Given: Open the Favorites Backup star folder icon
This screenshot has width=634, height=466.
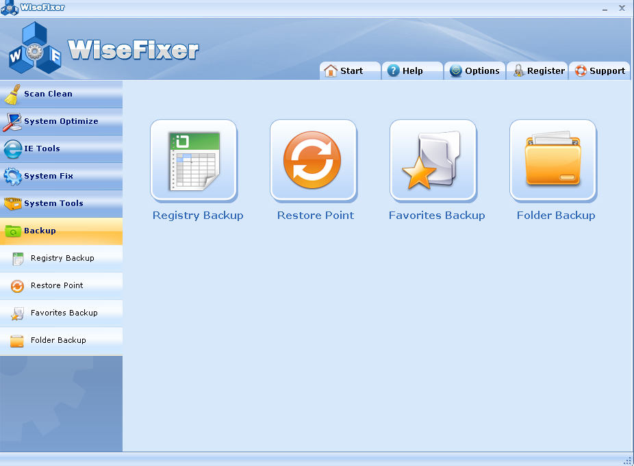Looking at the screenshot, I should click(x=433, y=160).
